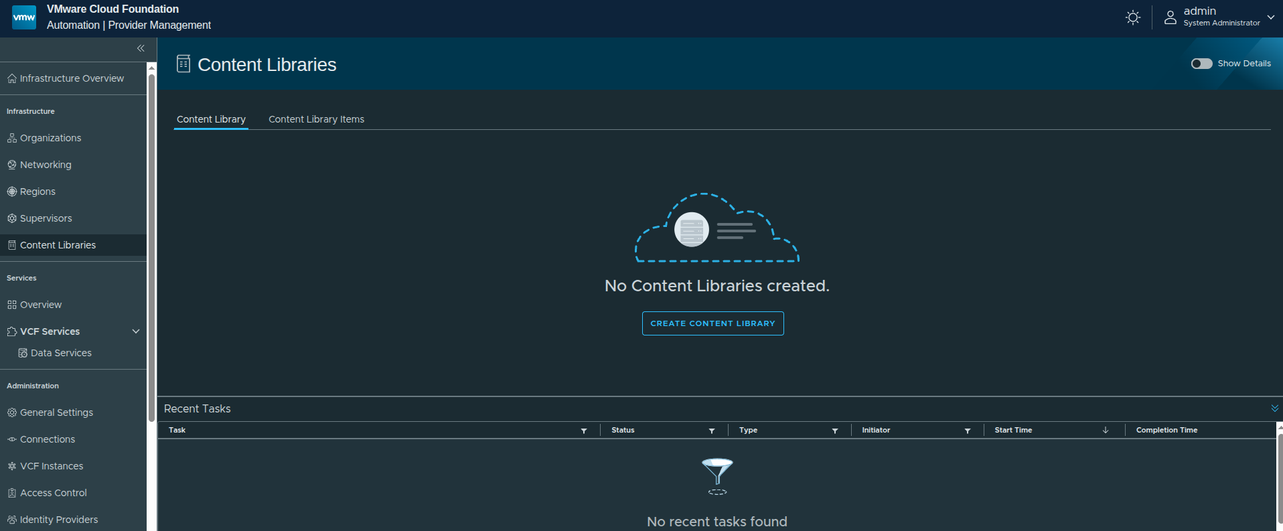
Task: Open Supervisors from sidebar
Action: click(46, 218)
